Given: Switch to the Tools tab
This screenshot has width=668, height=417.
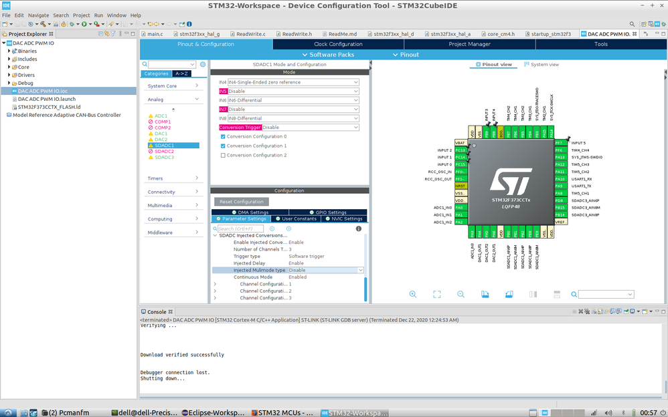Looking at the screenshot, I should click(x=601, y=44).
